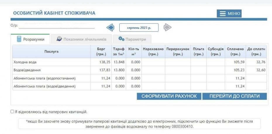Select the Холодна вода service row
Screen dimensions: 272x134
[x=140, y=62]
